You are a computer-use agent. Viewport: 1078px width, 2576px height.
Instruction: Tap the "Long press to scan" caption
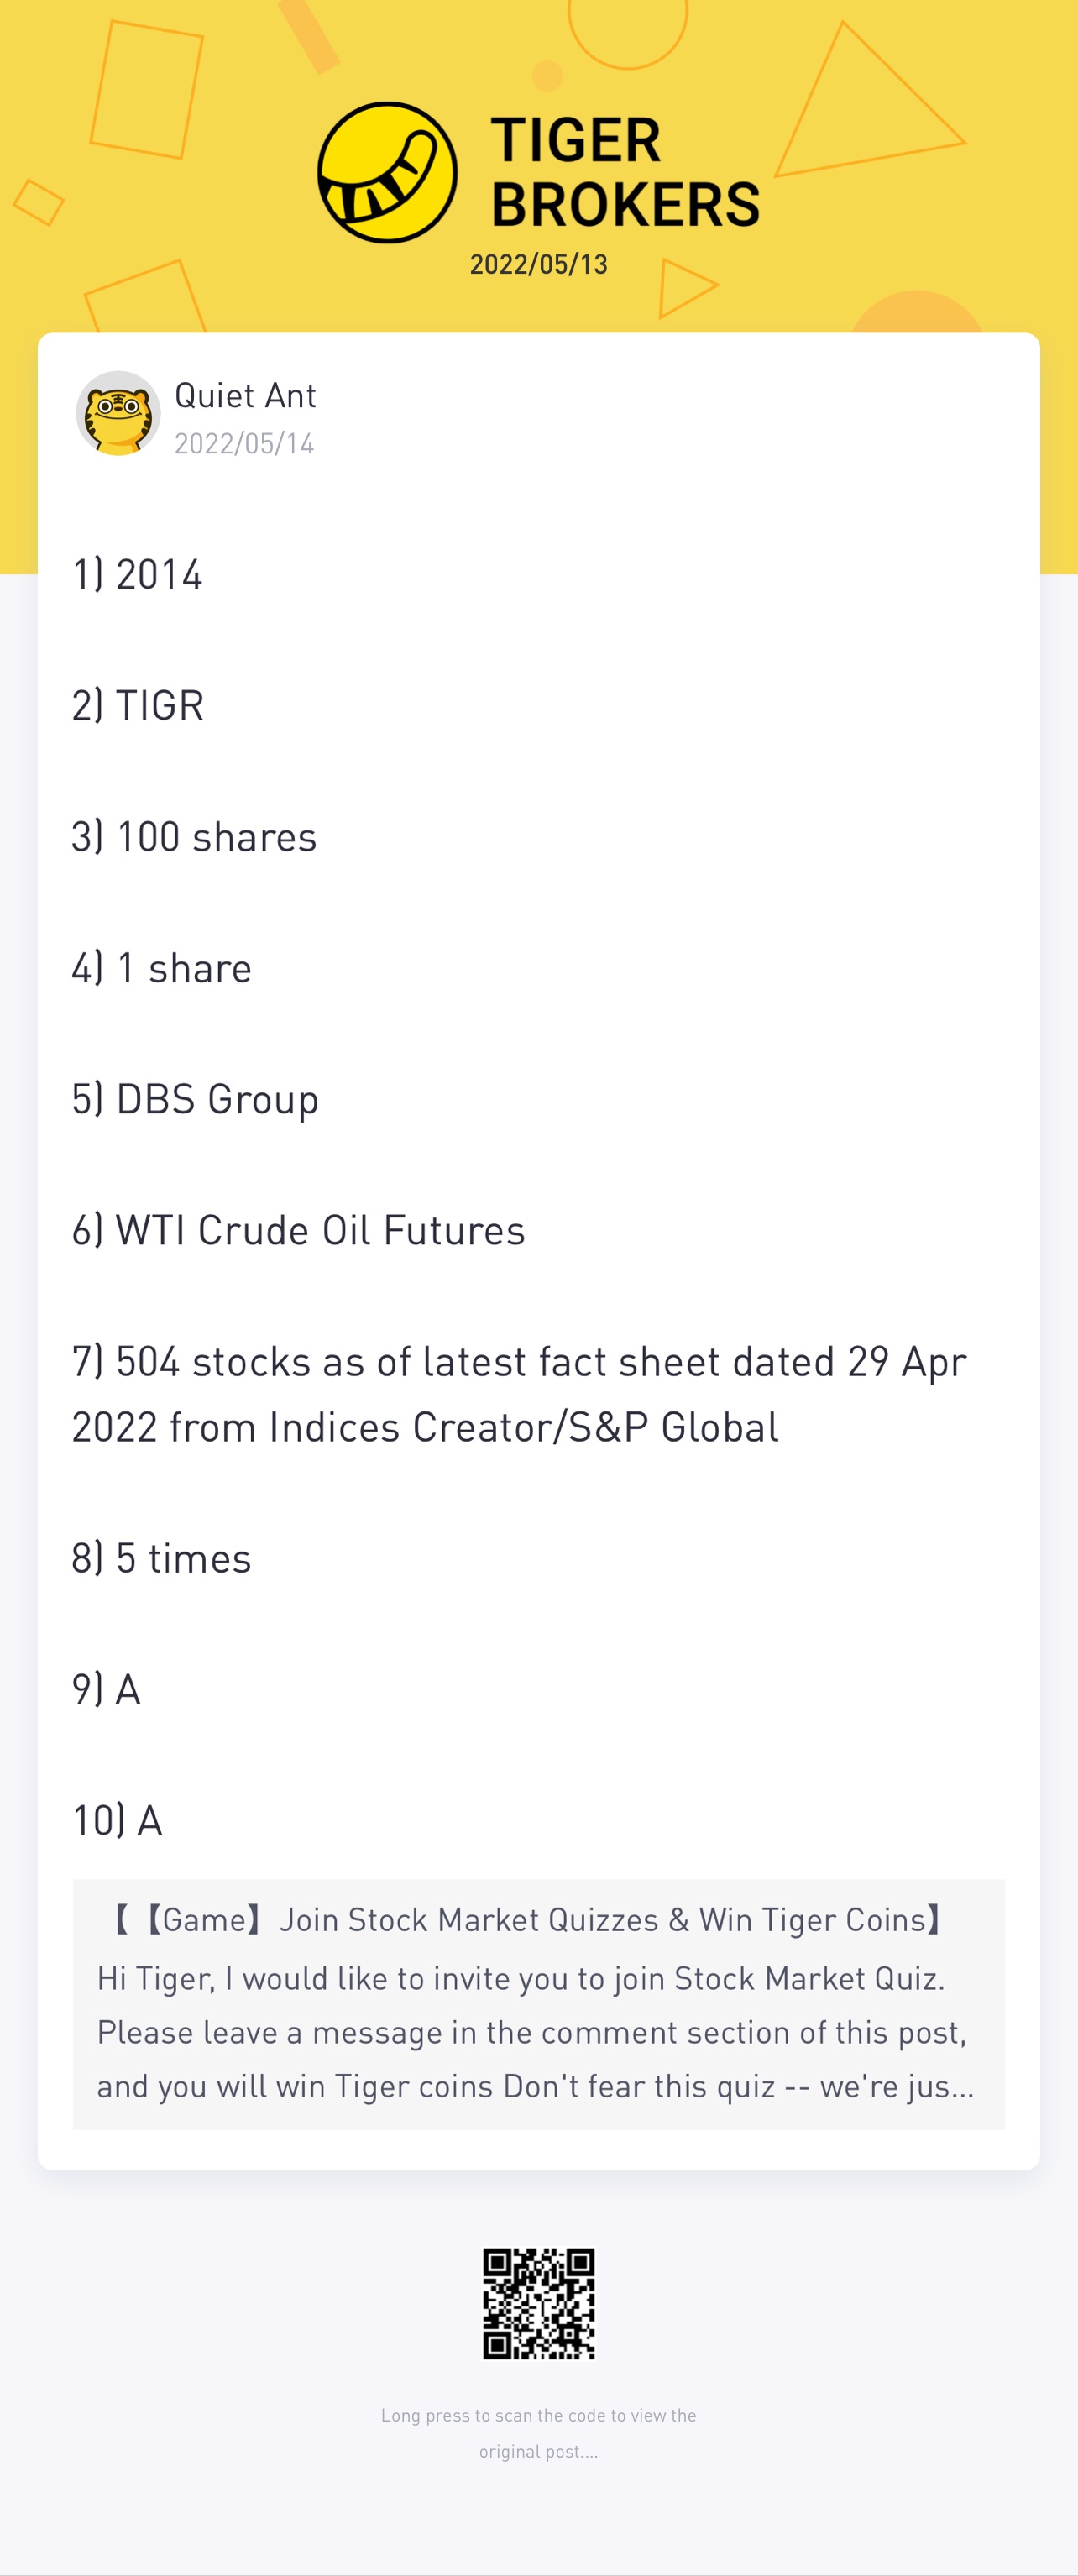[539, 2432]
